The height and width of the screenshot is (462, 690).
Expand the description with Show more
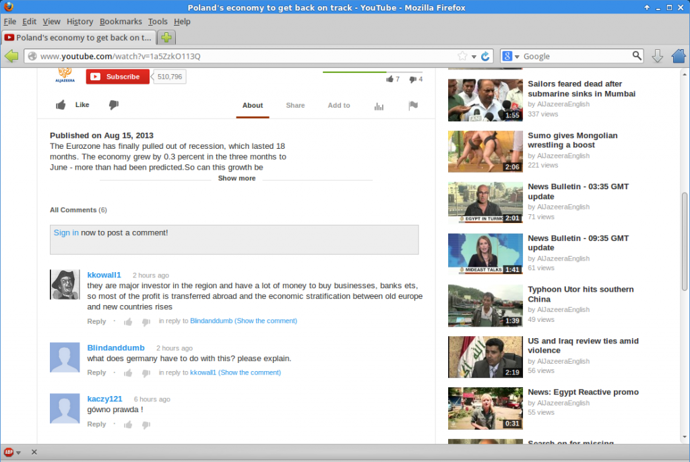pos(237,178)
